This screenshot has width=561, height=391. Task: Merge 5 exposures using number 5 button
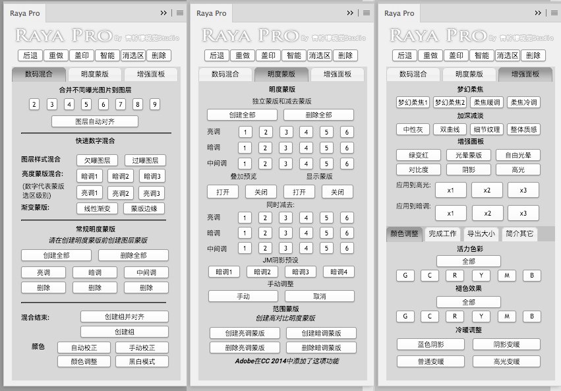86,104
